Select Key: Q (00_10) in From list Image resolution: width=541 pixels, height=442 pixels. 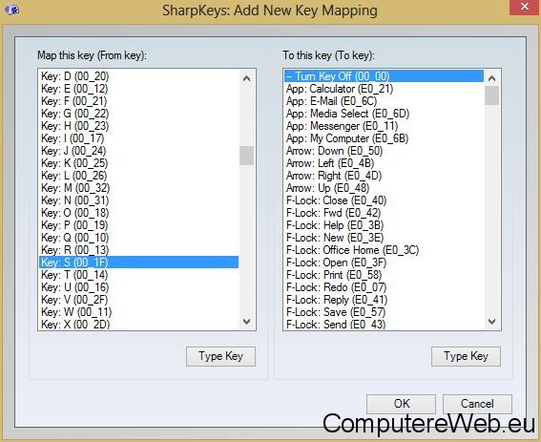(138, 238)
